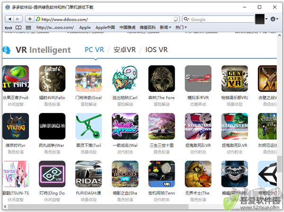This screenshot has width=284, height=212.
Task: Open the Ding Dong VR headset icon
Action: (x=52, y=174)
